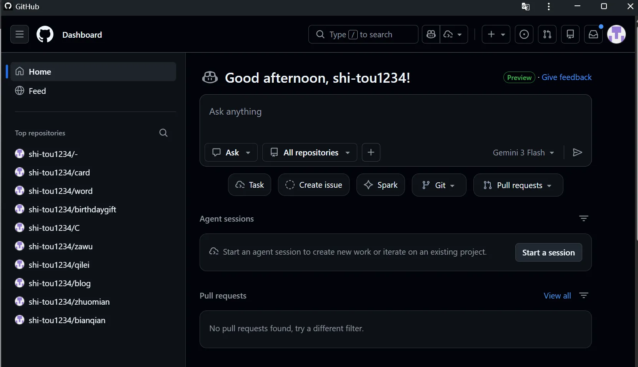
Task: Open the notifications inbox
Action: [x=593, y=35]
